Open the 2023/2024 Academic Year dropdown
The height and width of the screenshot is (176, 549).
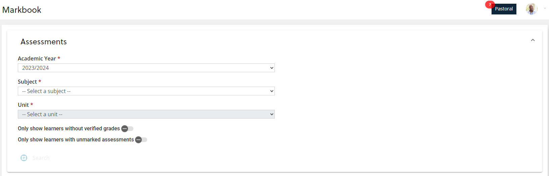click(146, 68)
